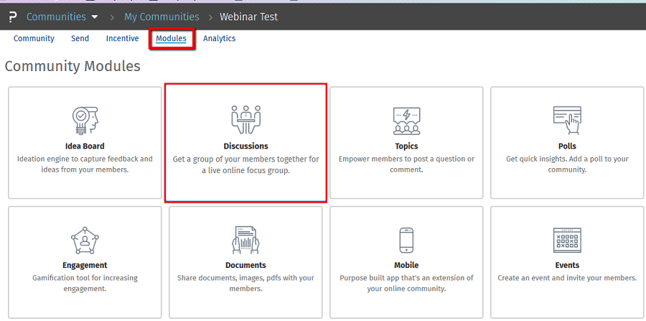Click the QuestionPro logo icon
This screenshot has height=321, width=646.
coord(13,17)
